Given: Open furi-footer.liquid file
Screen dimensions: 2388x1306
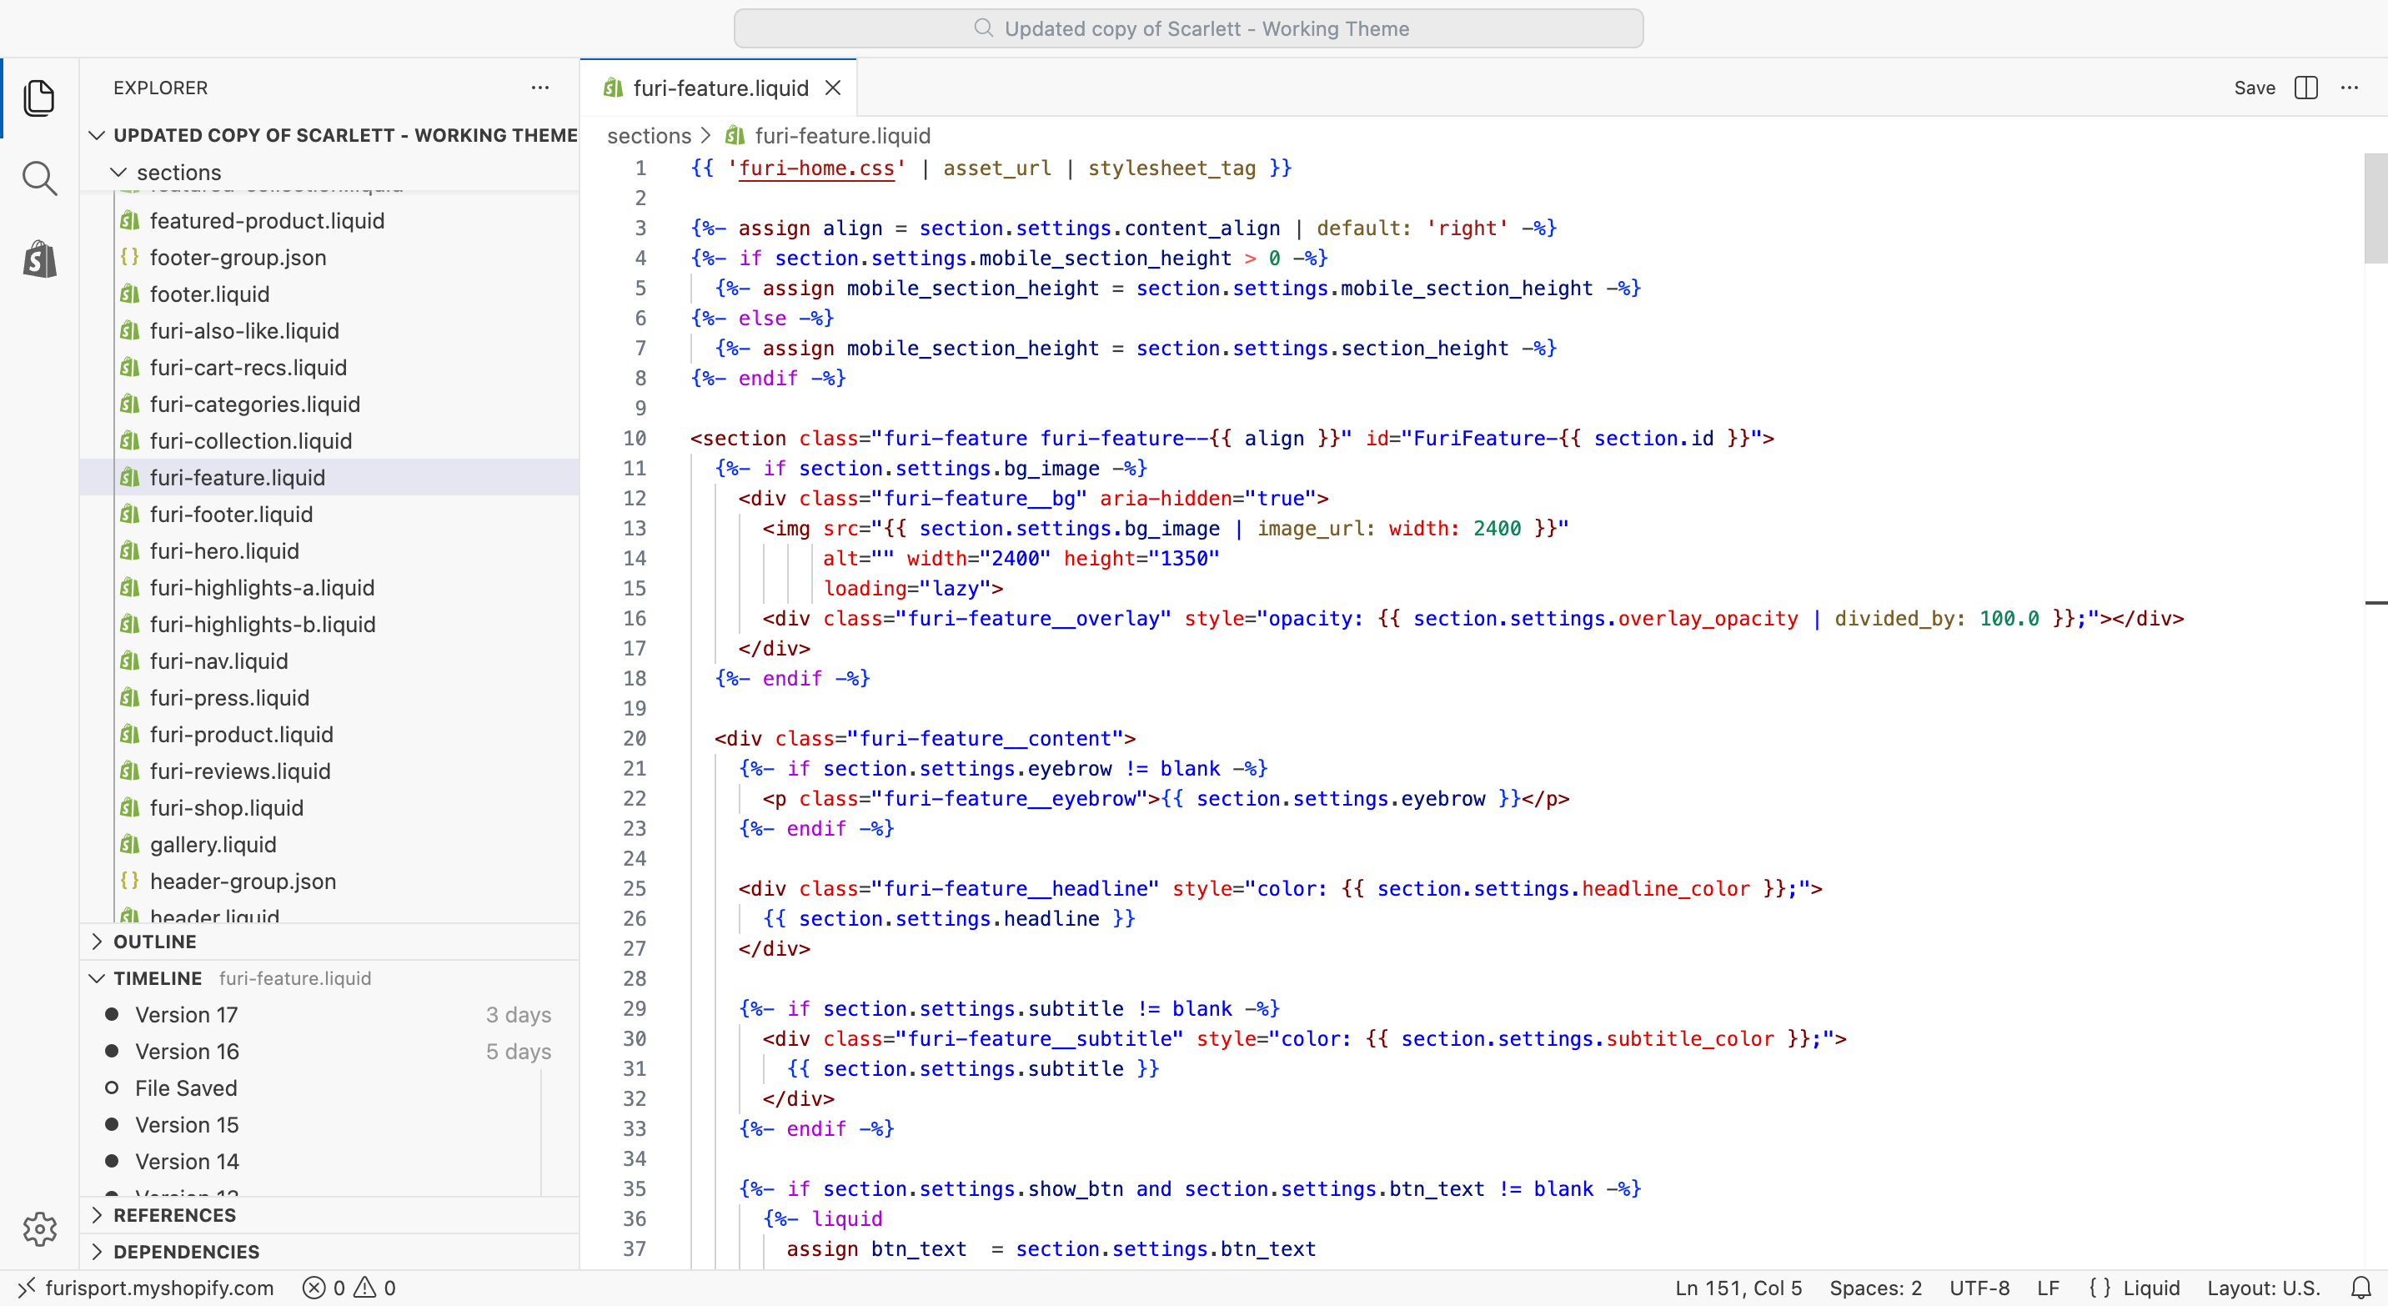Looking at the screenshot, I should [x=330, y=514].
